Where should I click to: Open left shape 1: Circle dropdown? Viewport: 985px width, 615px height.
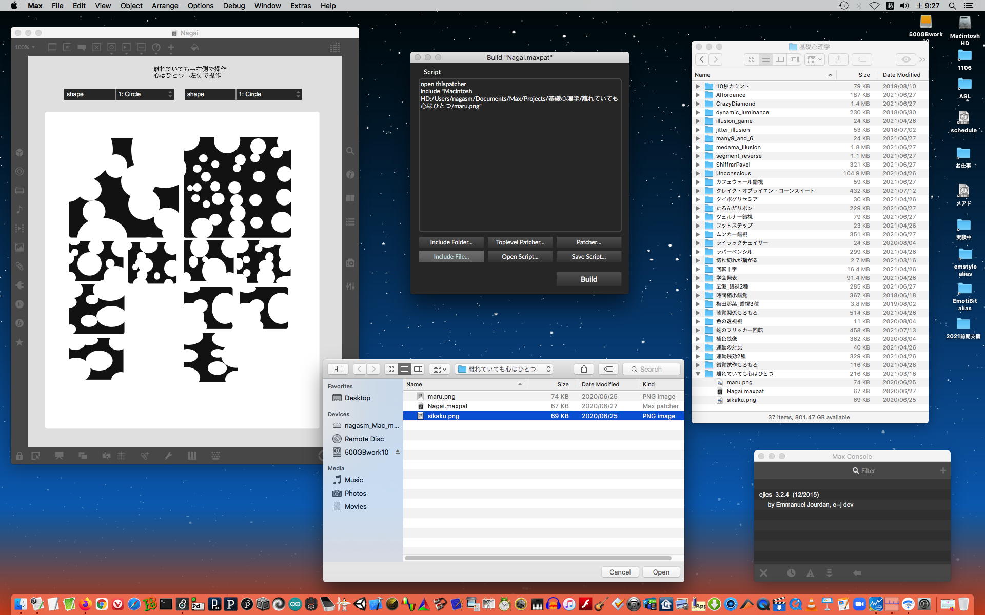click(145, 94)
